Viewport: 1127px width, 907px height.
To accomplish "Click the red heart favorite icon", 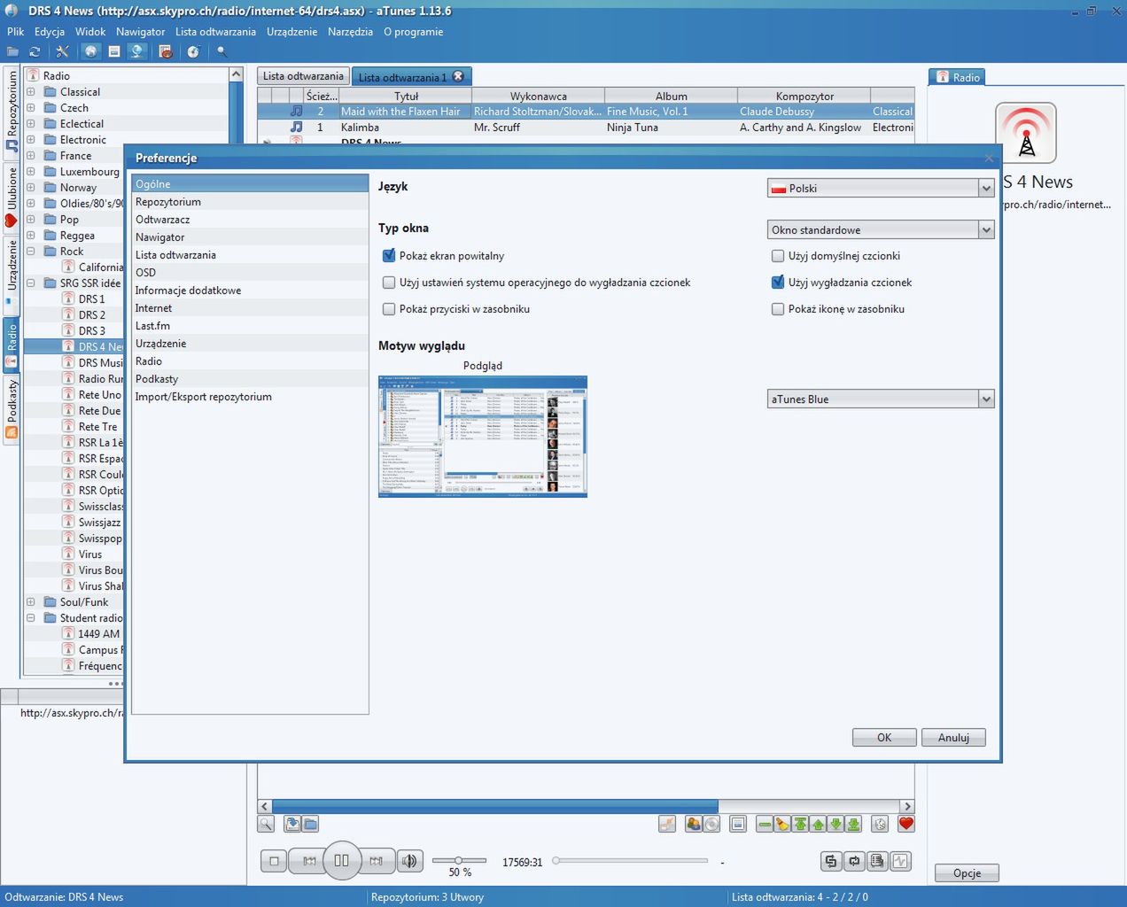I will click(905, 824).
